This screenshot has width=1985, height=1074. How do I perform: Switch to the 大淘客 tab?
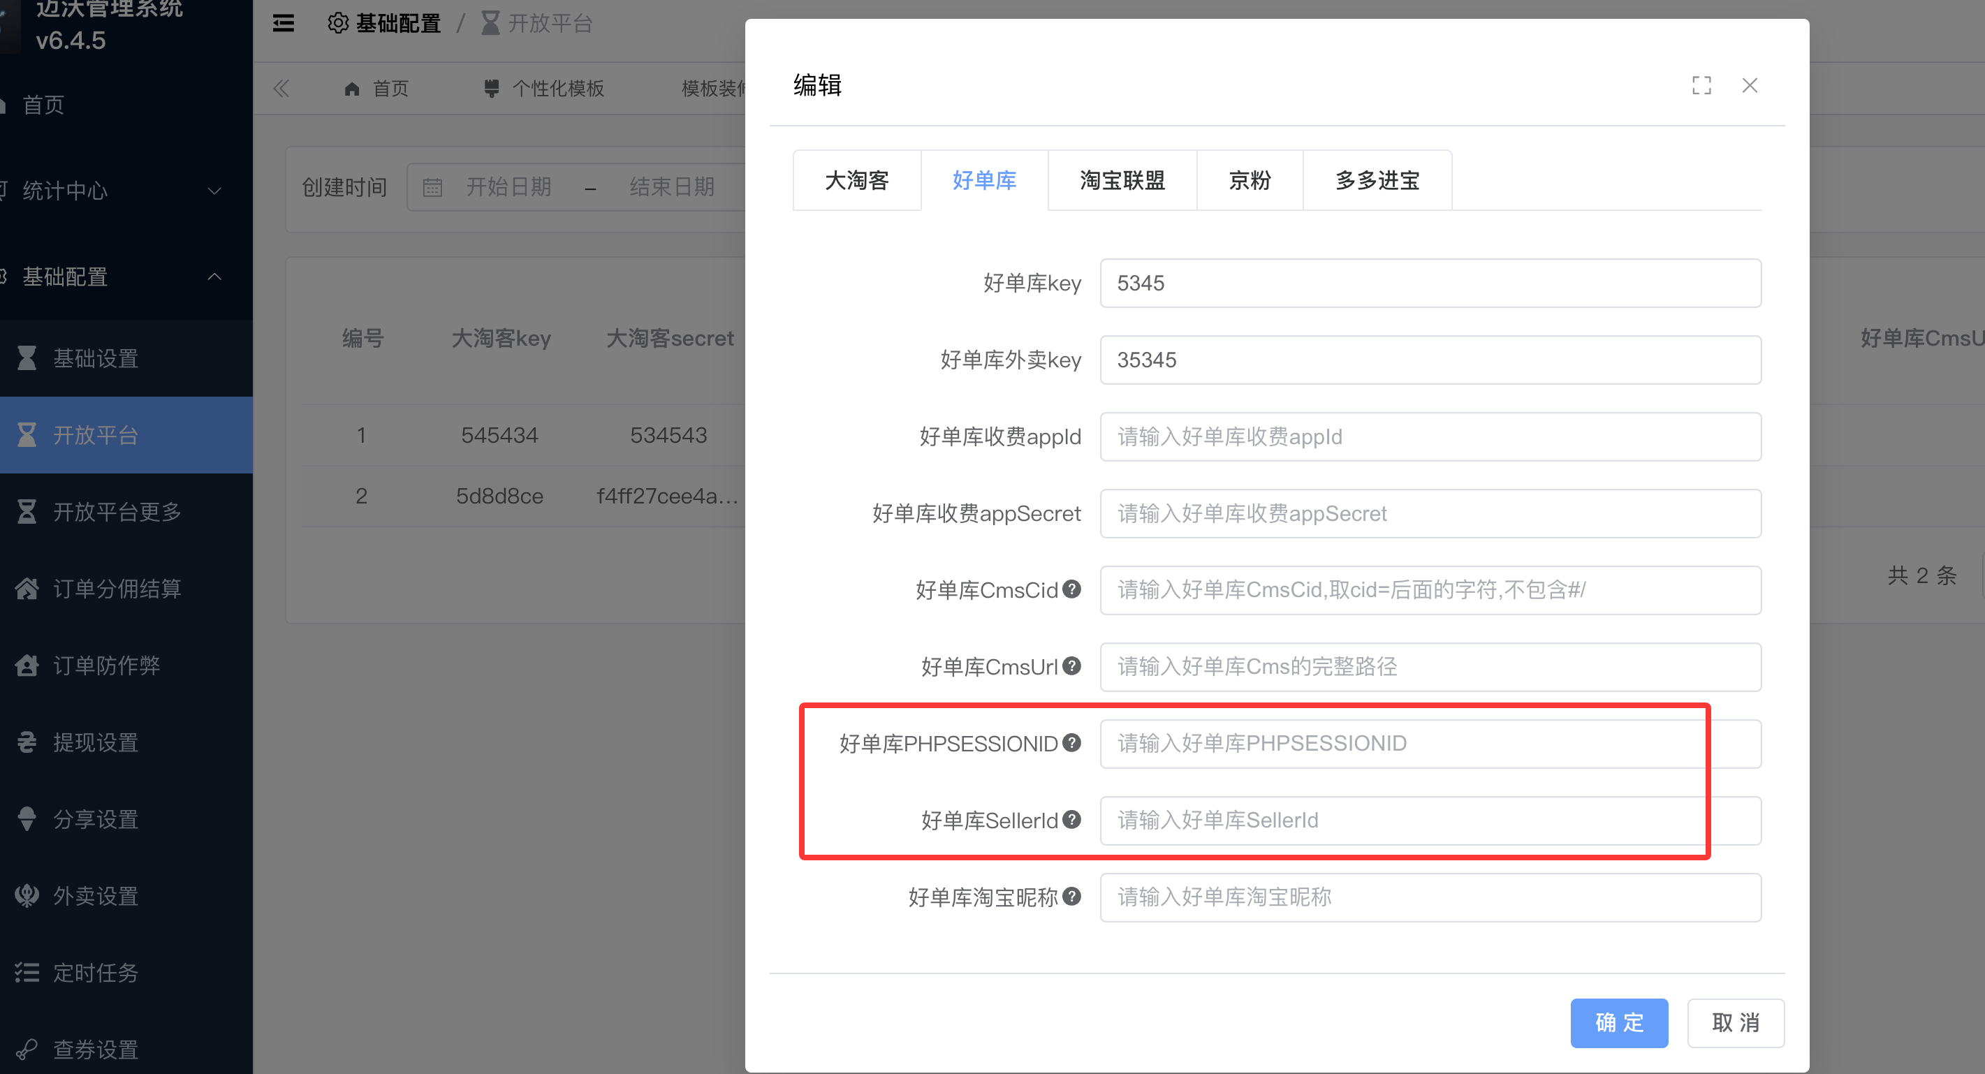857,180
